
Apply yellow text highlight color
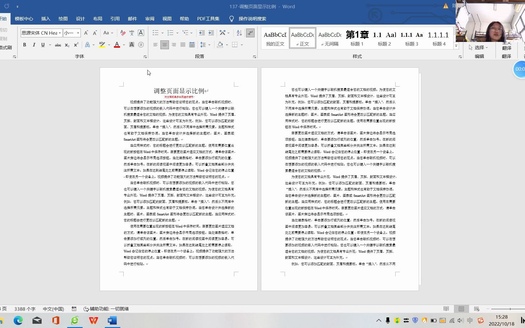click(x=102, y=45)
